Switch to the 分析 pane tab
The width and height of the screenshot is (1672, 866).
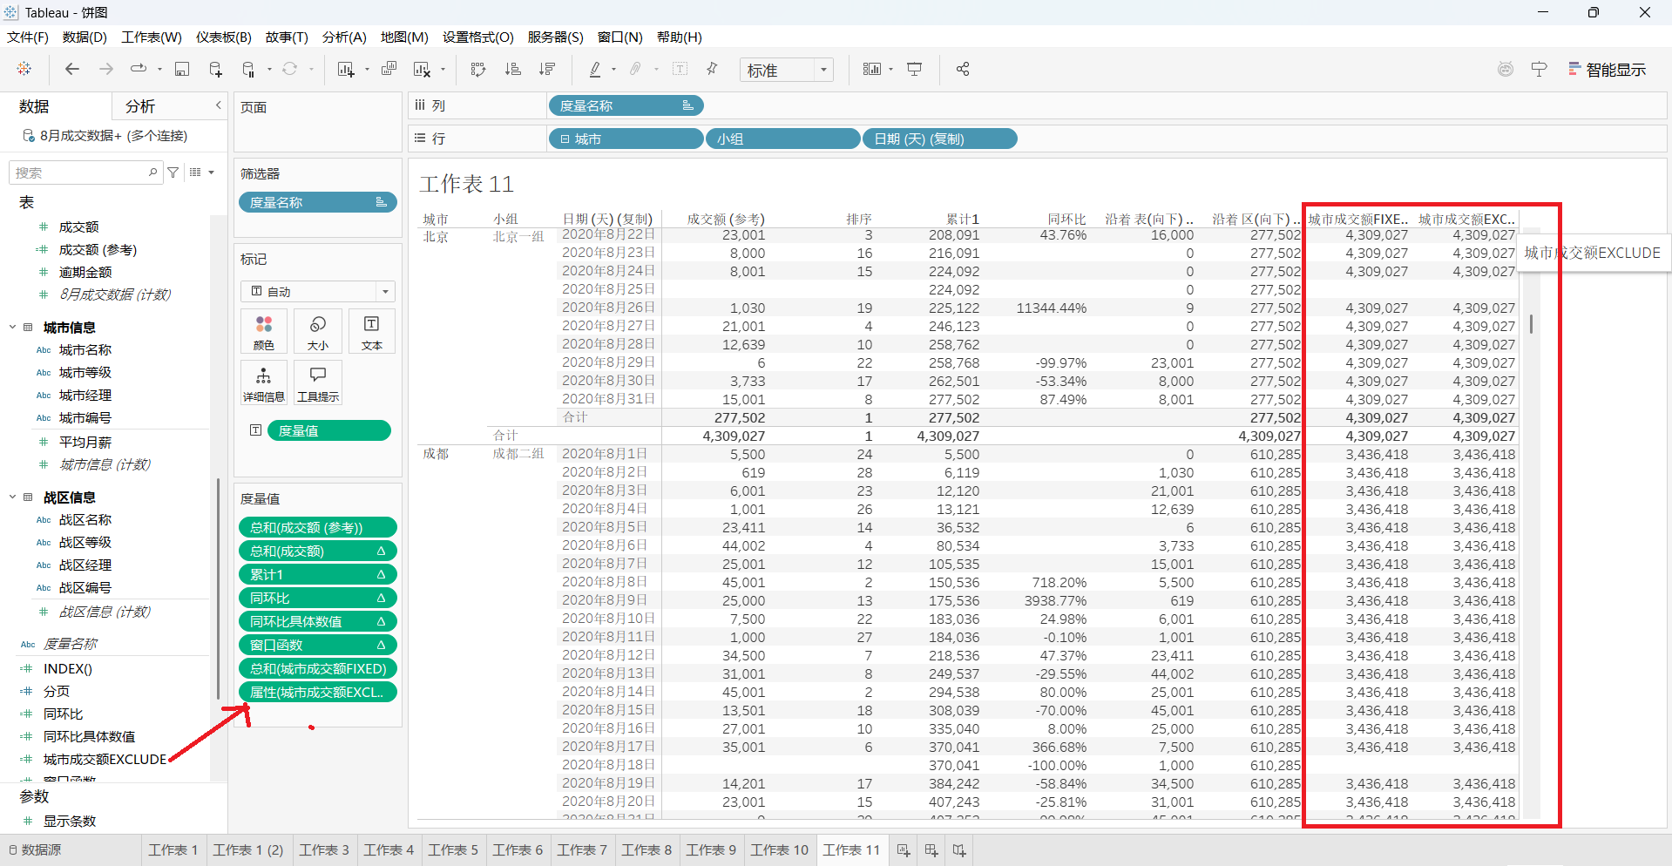pos(140,106)
